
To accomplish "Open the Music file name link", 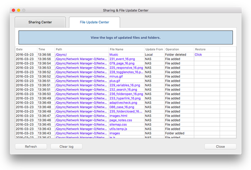I will (x=113, y=55).
